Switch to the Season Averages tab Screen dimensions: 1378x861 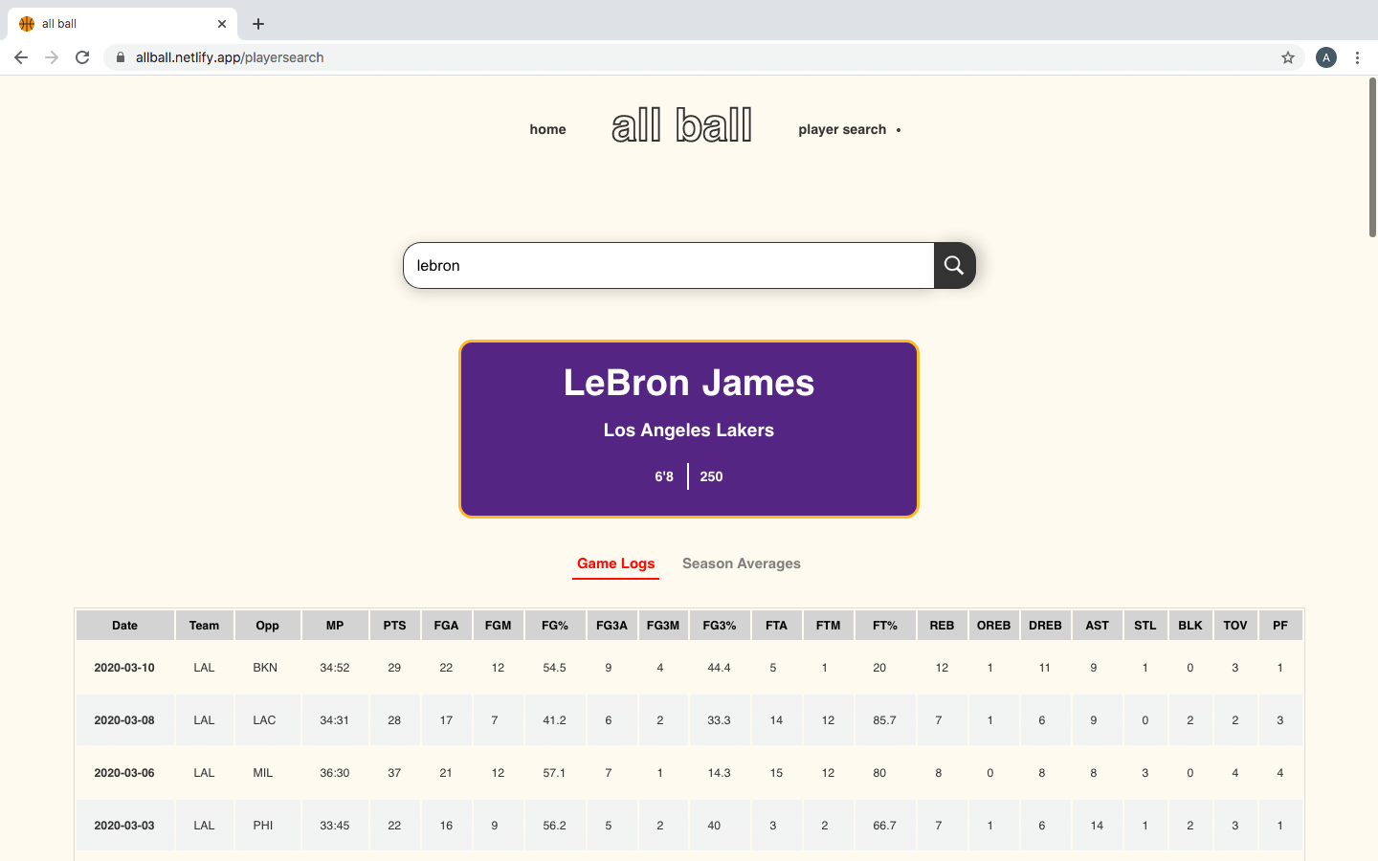[742, 563]
